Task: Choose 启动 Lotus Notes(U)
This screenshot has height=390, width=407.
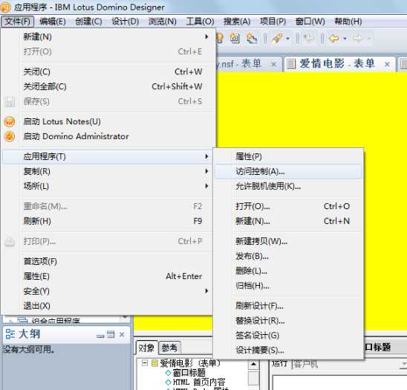Action: (x=108, y=121)
